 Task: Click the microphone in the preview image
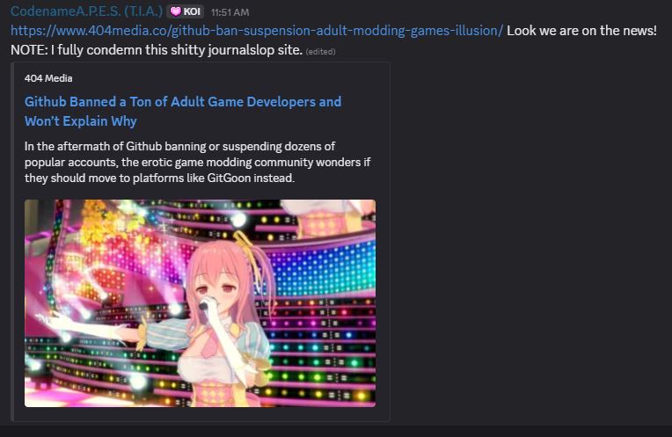[x=207, y=303]
